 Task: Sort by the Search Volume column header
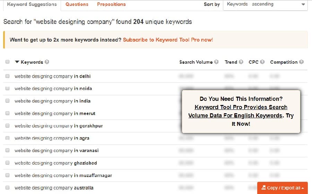(x=196, y=62)
